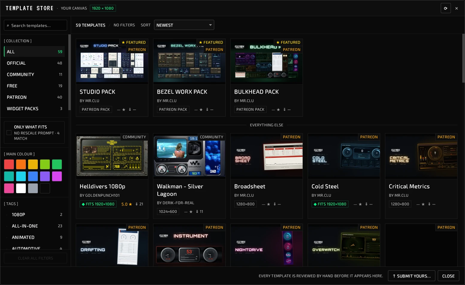The width and height of the screenshot is (465, 285).
Task: Select the OFFICIAL collection
Action: pos(34,63)
